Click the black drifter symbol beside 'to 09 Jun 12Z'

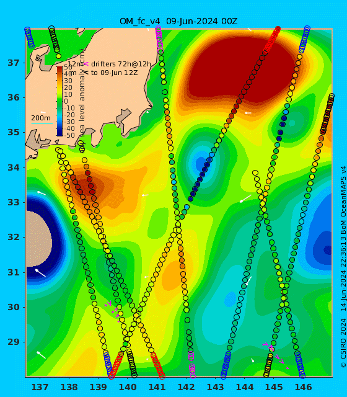click(x=86, y=73)
